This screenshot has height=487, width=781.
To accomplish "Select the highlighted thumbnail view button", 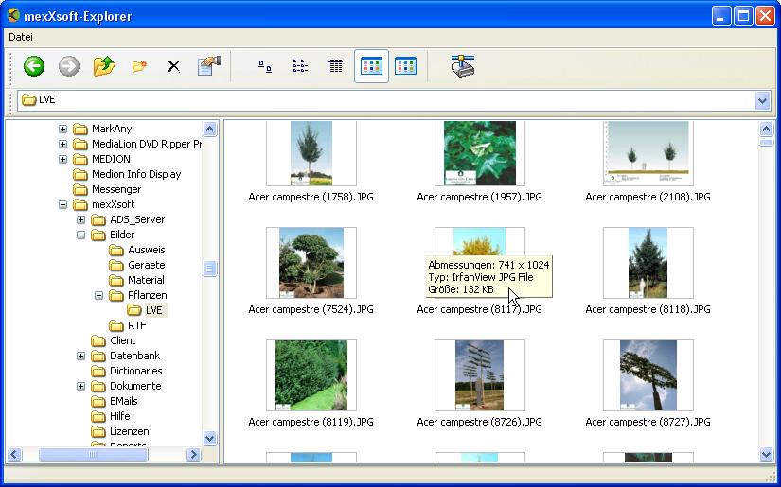I will tap(371, 66).
